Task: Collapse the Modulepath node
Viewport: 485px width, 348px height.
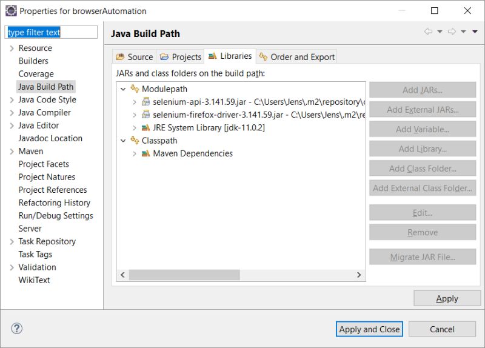Action: [x=123, y=89]
